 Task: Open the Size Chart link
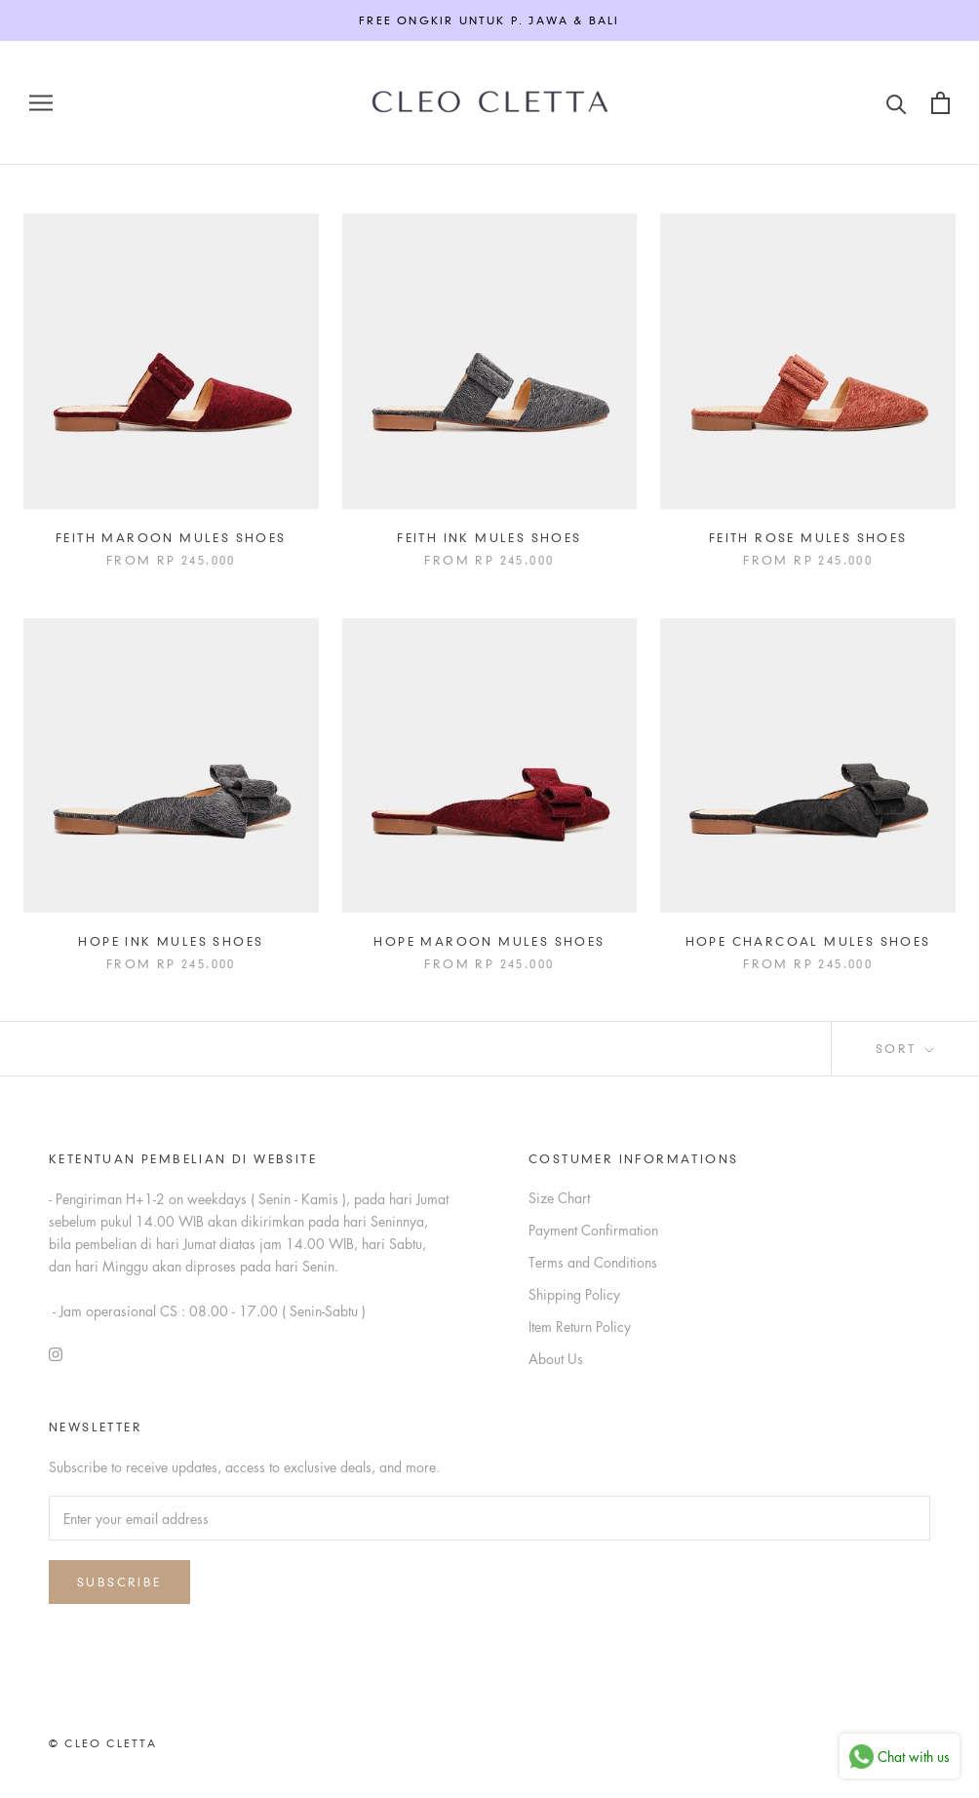[559, 1198]
